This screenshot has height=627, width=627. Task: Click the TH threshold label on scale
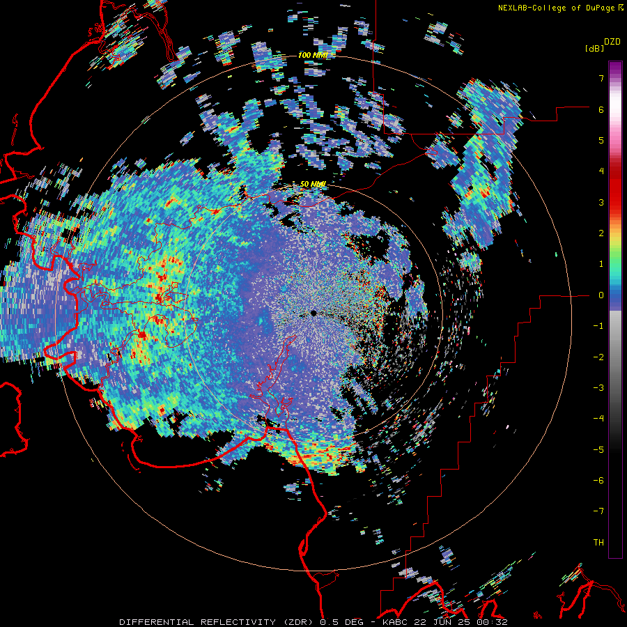[598, 543]
